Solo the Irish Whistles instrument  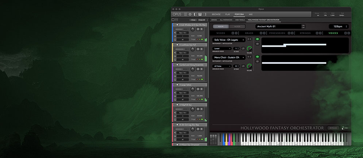201,29
